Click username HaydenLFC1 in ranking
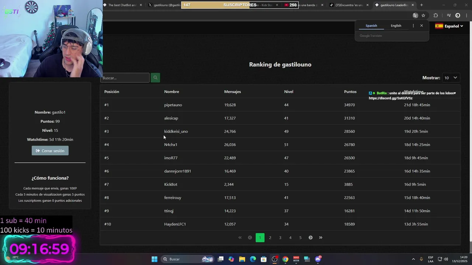Screen dimensions: 472x265 pyautogui.click(x=175, y=224)
